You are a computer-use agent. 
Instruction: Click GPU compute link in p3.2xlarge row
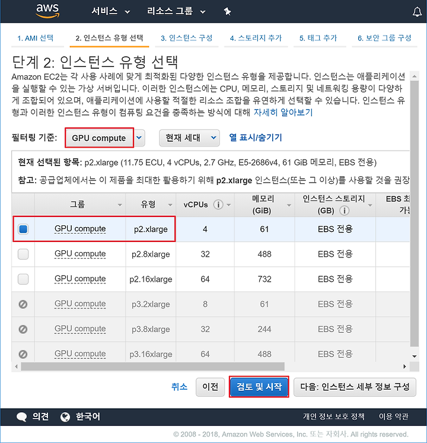click(80, 304)
